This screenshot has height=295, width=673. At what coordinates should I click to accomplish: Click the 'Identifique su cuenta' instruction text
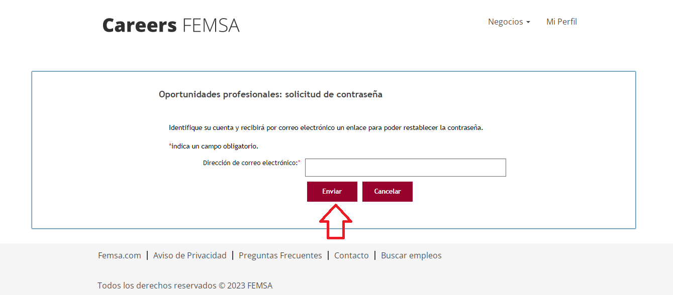326,127
